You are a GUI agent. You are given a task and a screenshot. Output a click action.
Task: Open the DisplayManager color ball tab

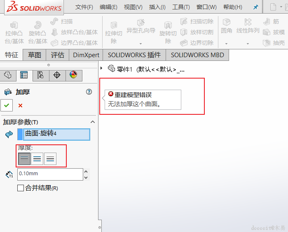point(73,75)
